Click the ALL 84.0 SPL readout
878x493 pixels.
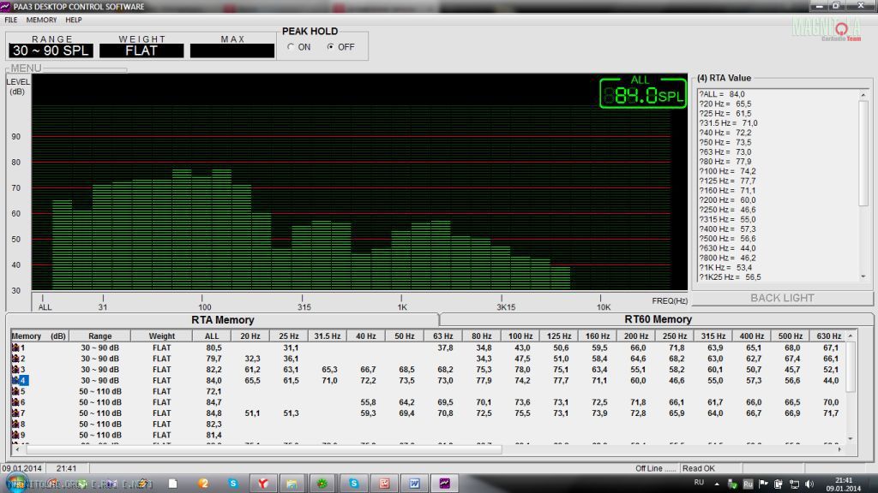click(643, 92)
